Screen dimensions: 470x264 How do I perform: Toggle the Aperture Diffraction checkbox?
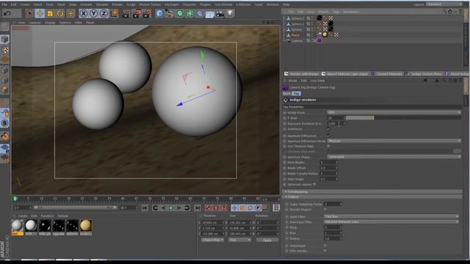328,136
